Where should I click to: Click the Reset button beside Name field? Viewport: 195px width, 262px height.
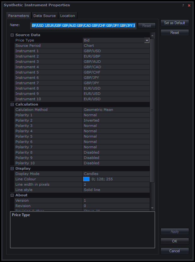coord(147,26)
